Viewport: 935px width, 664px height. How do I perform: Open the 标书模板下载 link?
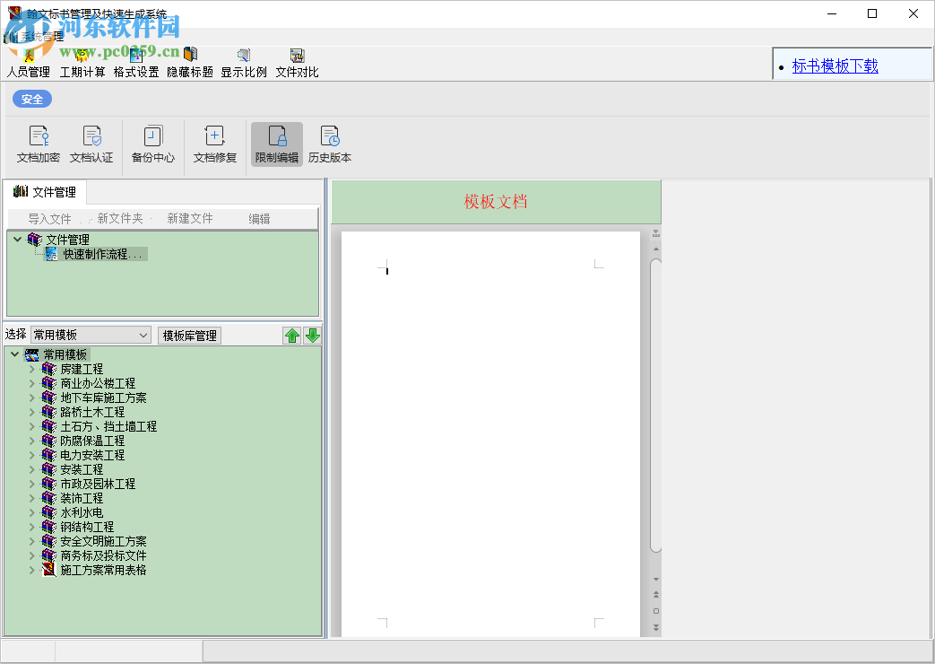(835, 66)
